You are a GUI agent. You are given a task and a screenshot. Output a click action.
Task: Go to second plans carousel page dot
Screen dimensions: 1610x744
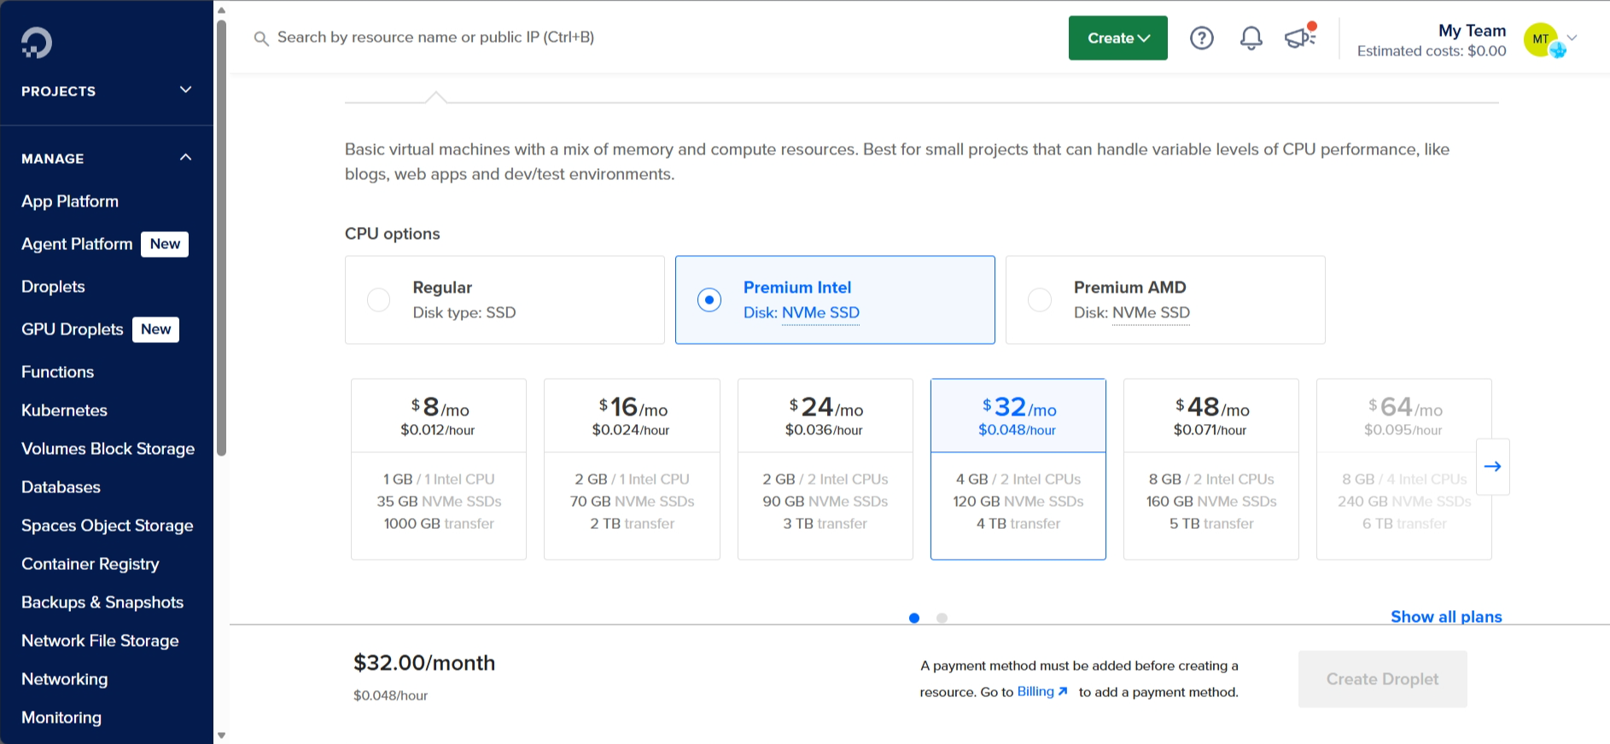[942, 618]
